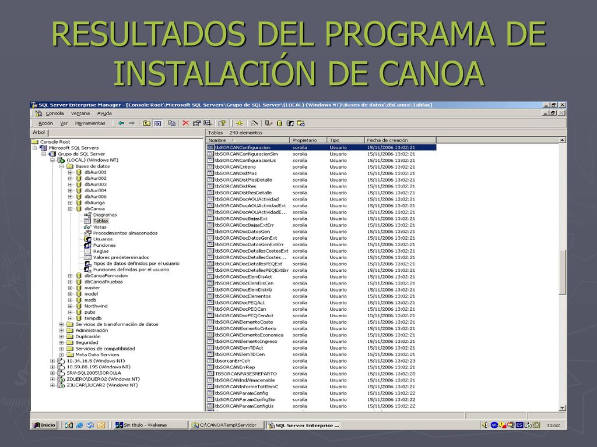
Task: Click the New job folder toolbar icon
Action: [x=301, y=123]
